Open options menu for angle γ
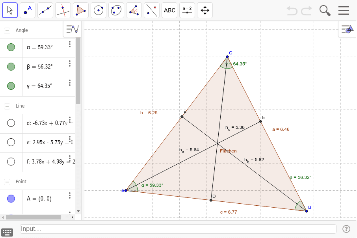 [x=70, y=83]
